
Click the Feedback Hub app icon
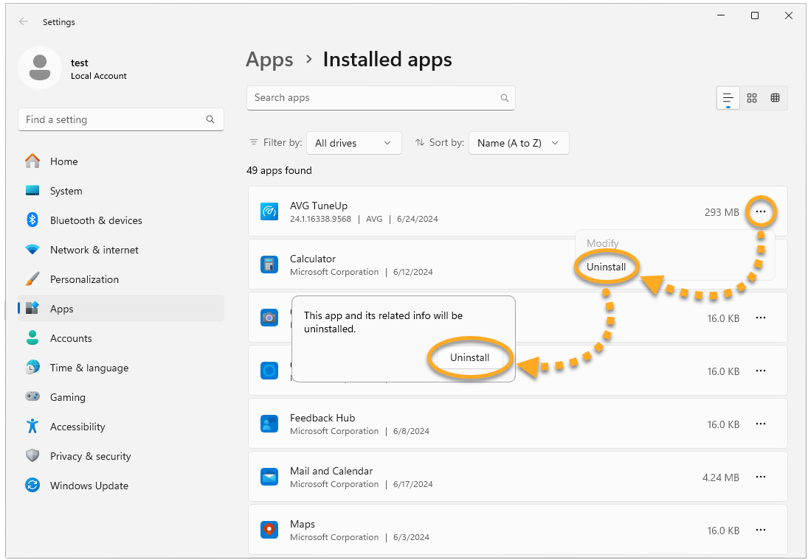(269, 424)
